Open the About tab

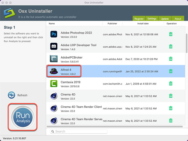pos(178,19)
